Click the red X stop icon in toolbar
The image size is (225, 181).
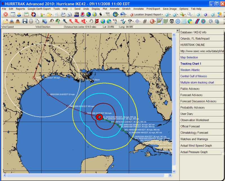click(x=5, y=14)
